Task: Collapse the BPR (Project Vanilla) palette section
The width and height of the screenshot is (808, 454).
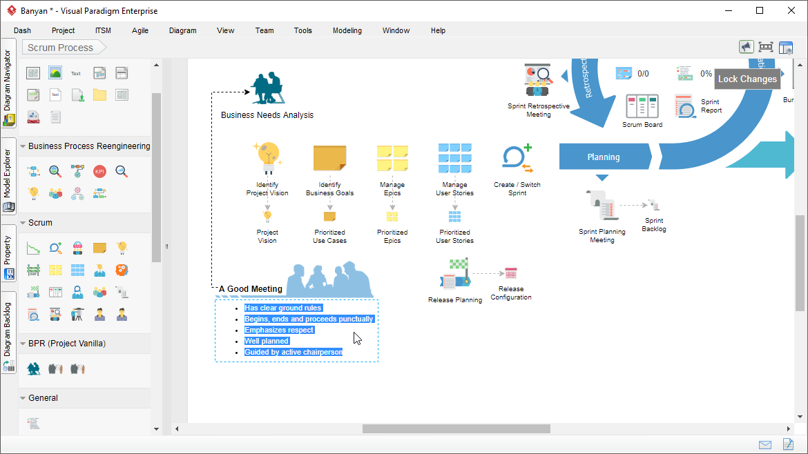Action: coord(23,344)
